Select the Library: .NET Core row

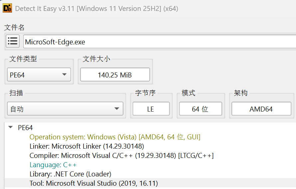click(x=70, y=174)
